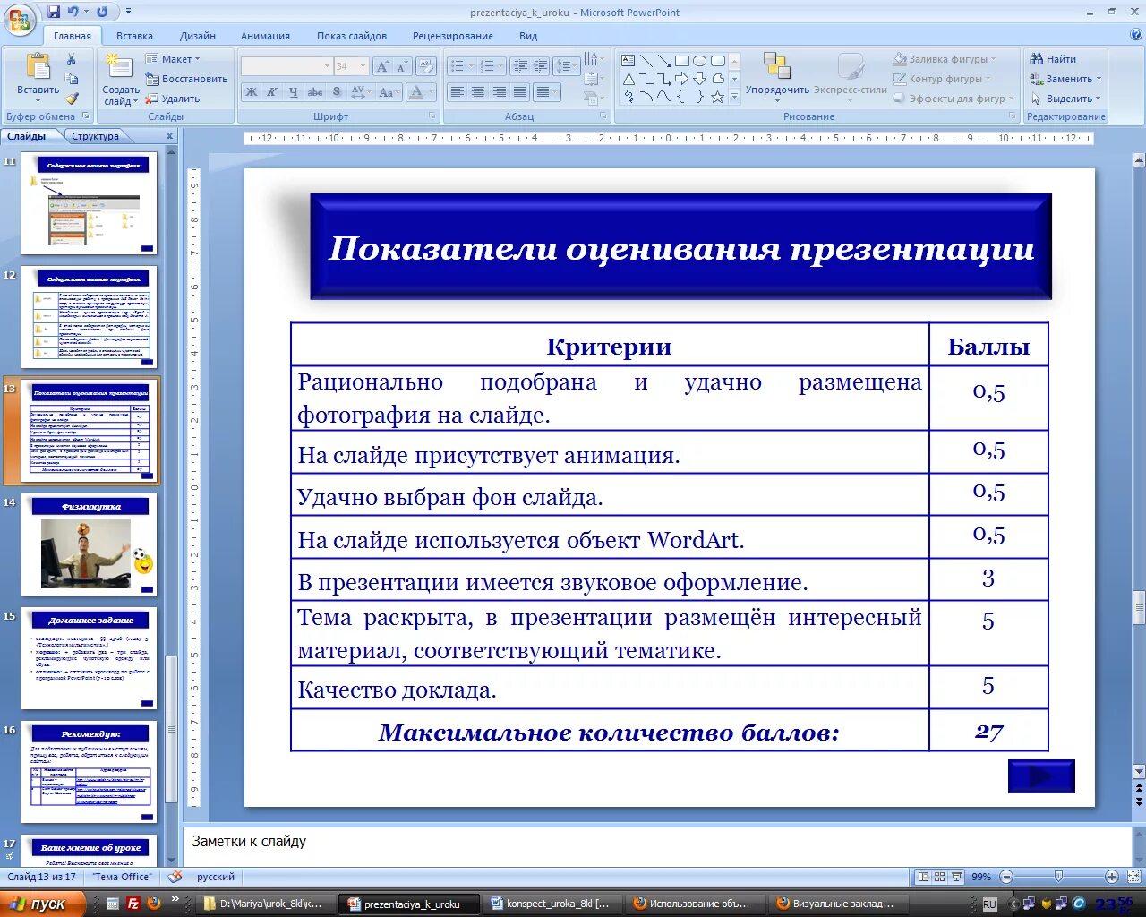Image resolution: width=1146 pixels, height=917 pixels.
Task: Click the blue forward action button on slide
Action: pyautogui.click(x=1041, y=776)
